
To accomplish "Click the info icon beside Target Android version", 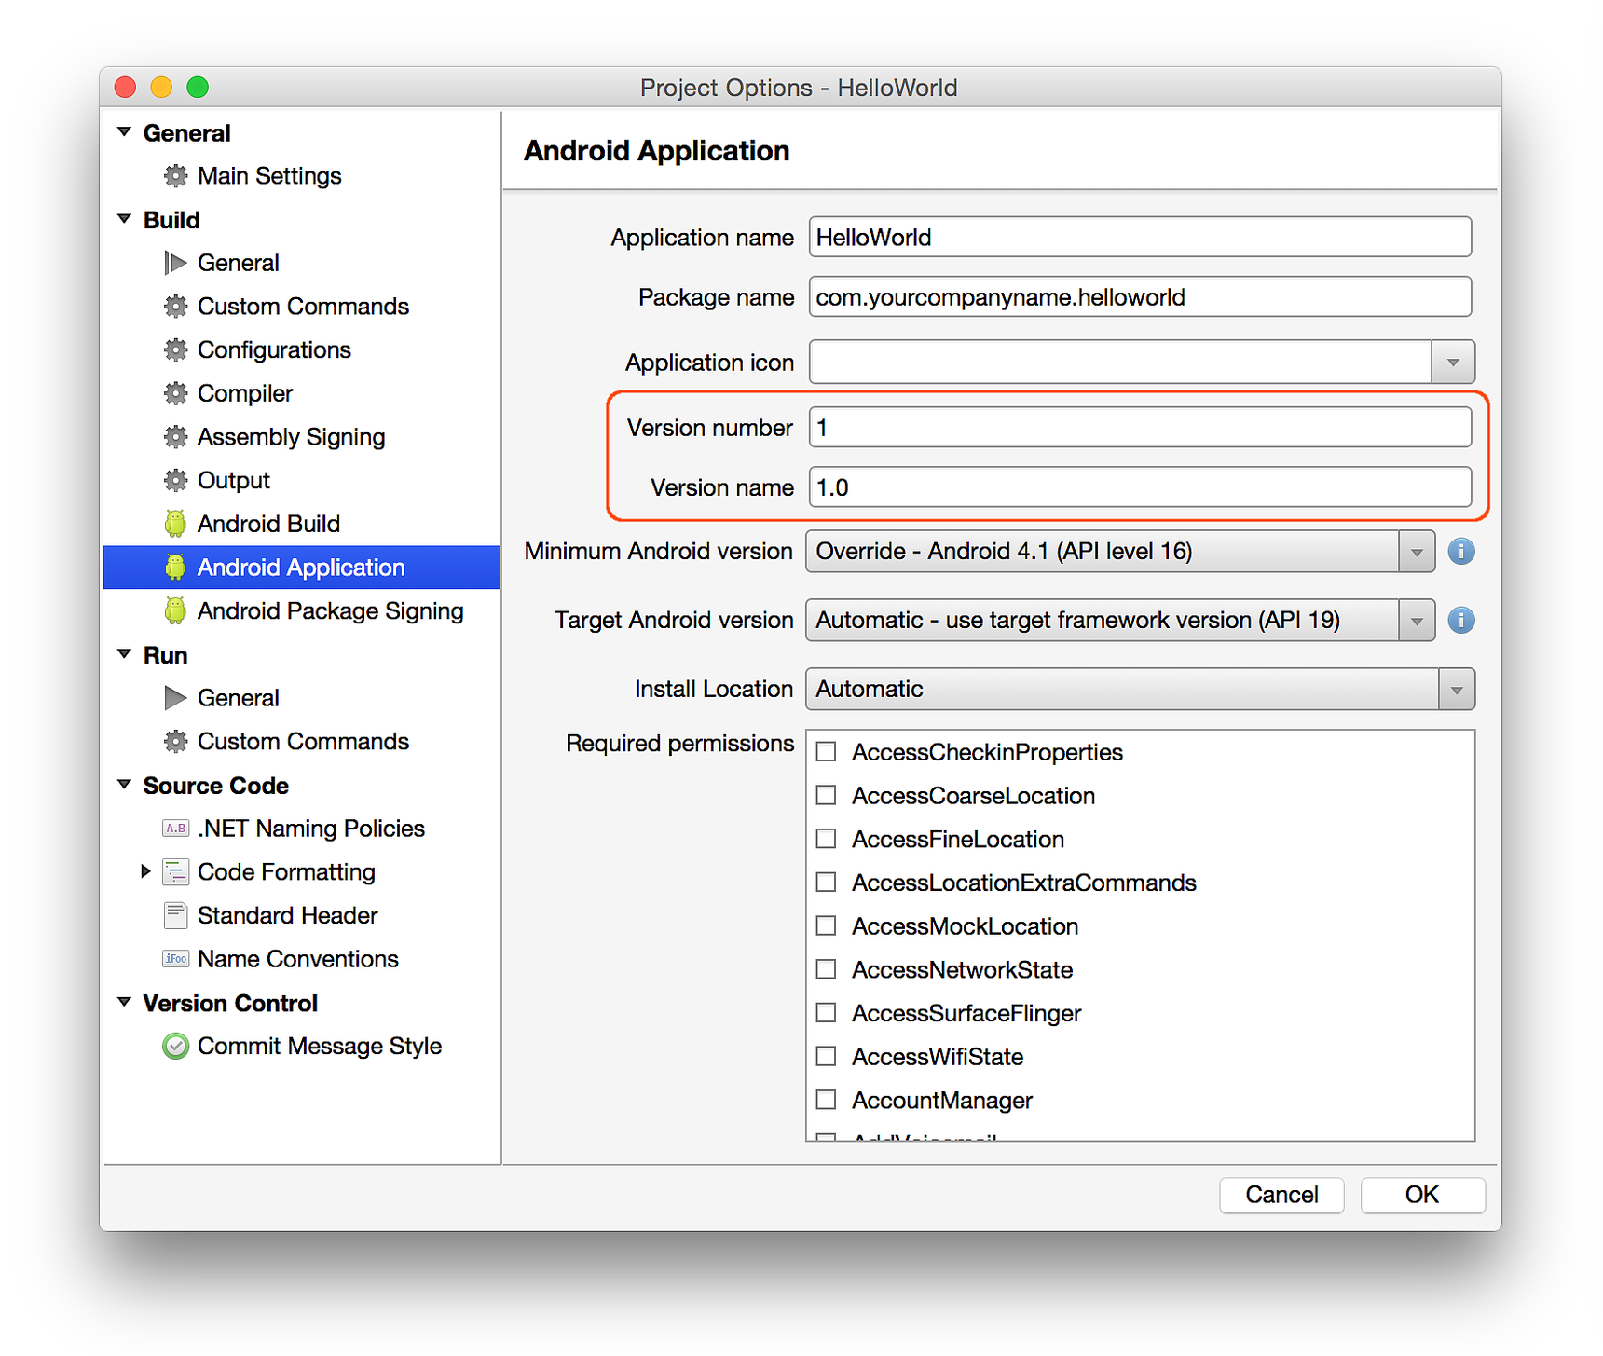I will [x=1460, y=620].
